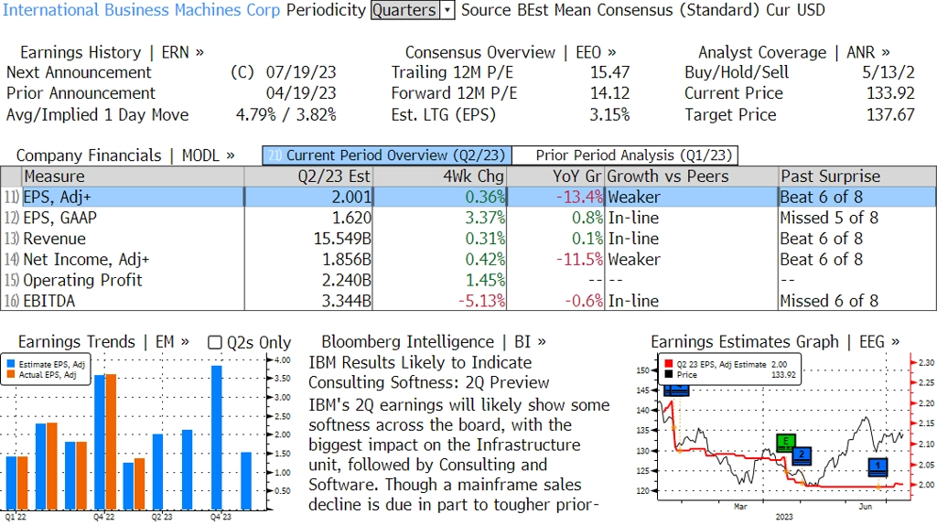Click blue marker 2 on estimates graph
This screenshot has height=525, width=937.
tap(802, 455)
